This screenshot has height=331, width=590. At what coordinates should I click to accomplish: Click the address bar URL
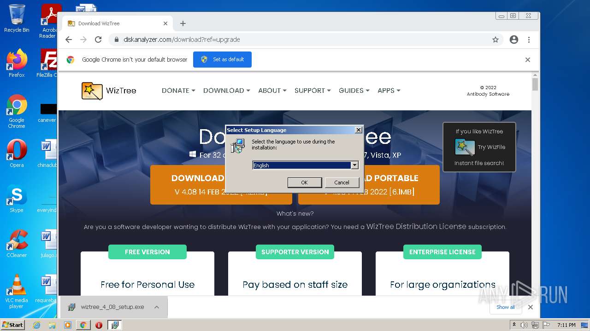pos(182,40)
